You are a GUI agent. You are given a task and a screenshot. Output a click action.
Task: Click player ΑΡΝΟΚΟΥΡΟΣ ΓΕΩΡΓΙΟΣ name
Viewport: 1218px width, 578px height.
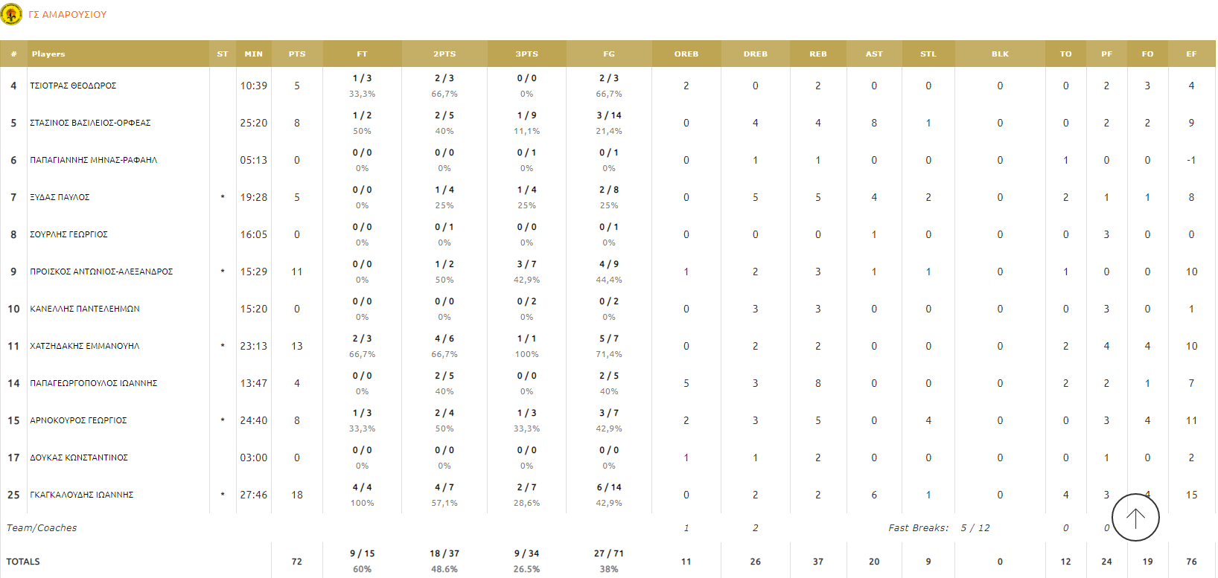coord(78,420)
